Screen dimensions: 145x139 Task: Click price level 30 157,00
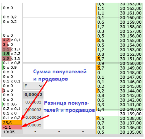[x=130, y=31]
